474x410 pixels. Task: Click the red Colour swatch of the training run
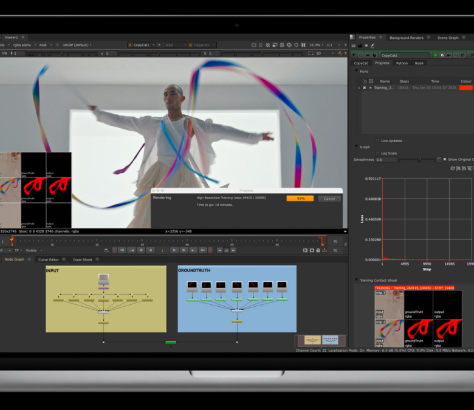tap(465, 88)
